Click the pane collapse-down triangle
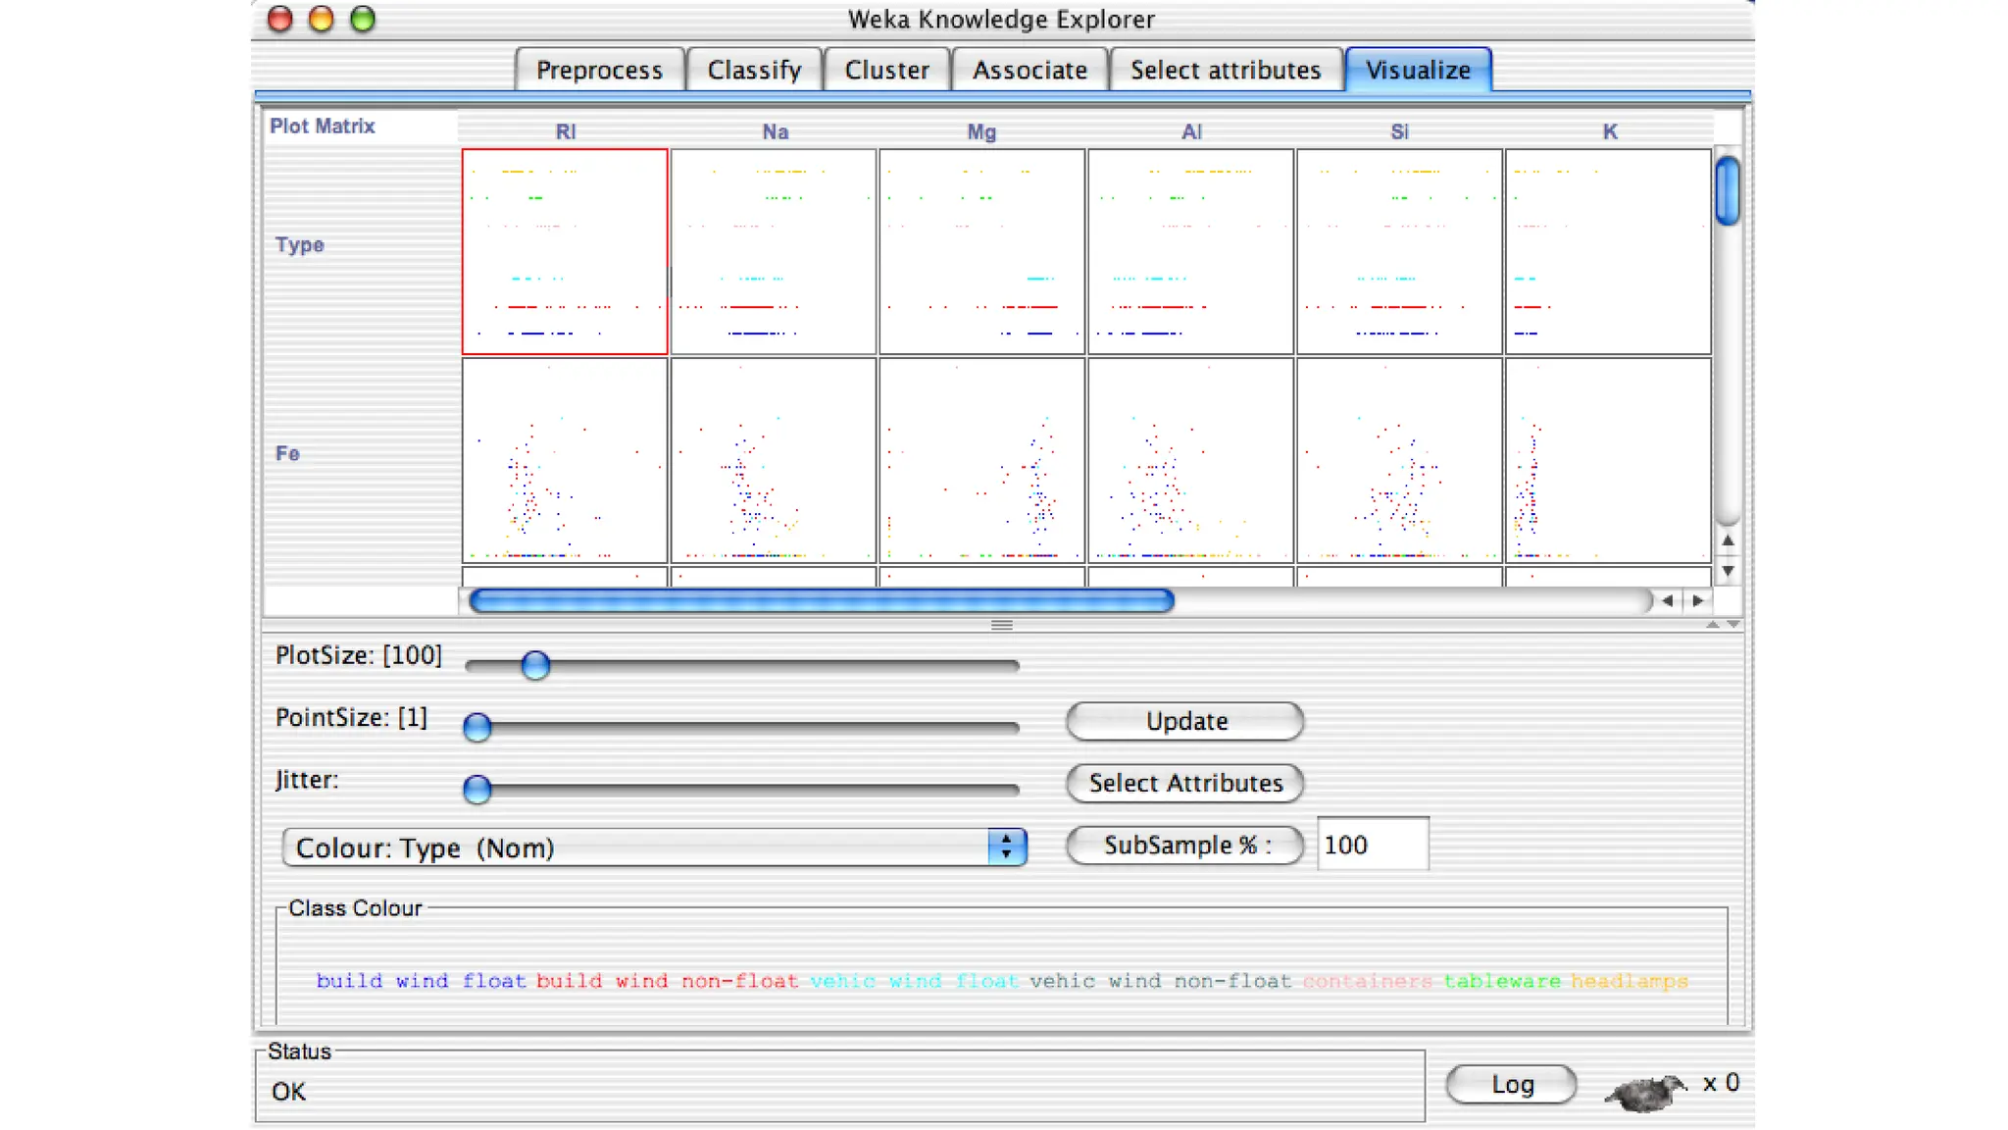The width and height of the screenshot is (2008, 1130). (1733, 625)
